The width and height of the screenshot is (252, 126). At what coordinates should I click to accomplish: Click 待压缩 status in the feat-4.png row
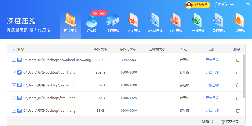[184, 111]
